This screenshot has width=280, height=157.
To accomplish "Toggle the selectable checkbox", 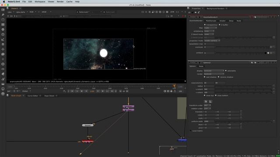I will [226, 71].
